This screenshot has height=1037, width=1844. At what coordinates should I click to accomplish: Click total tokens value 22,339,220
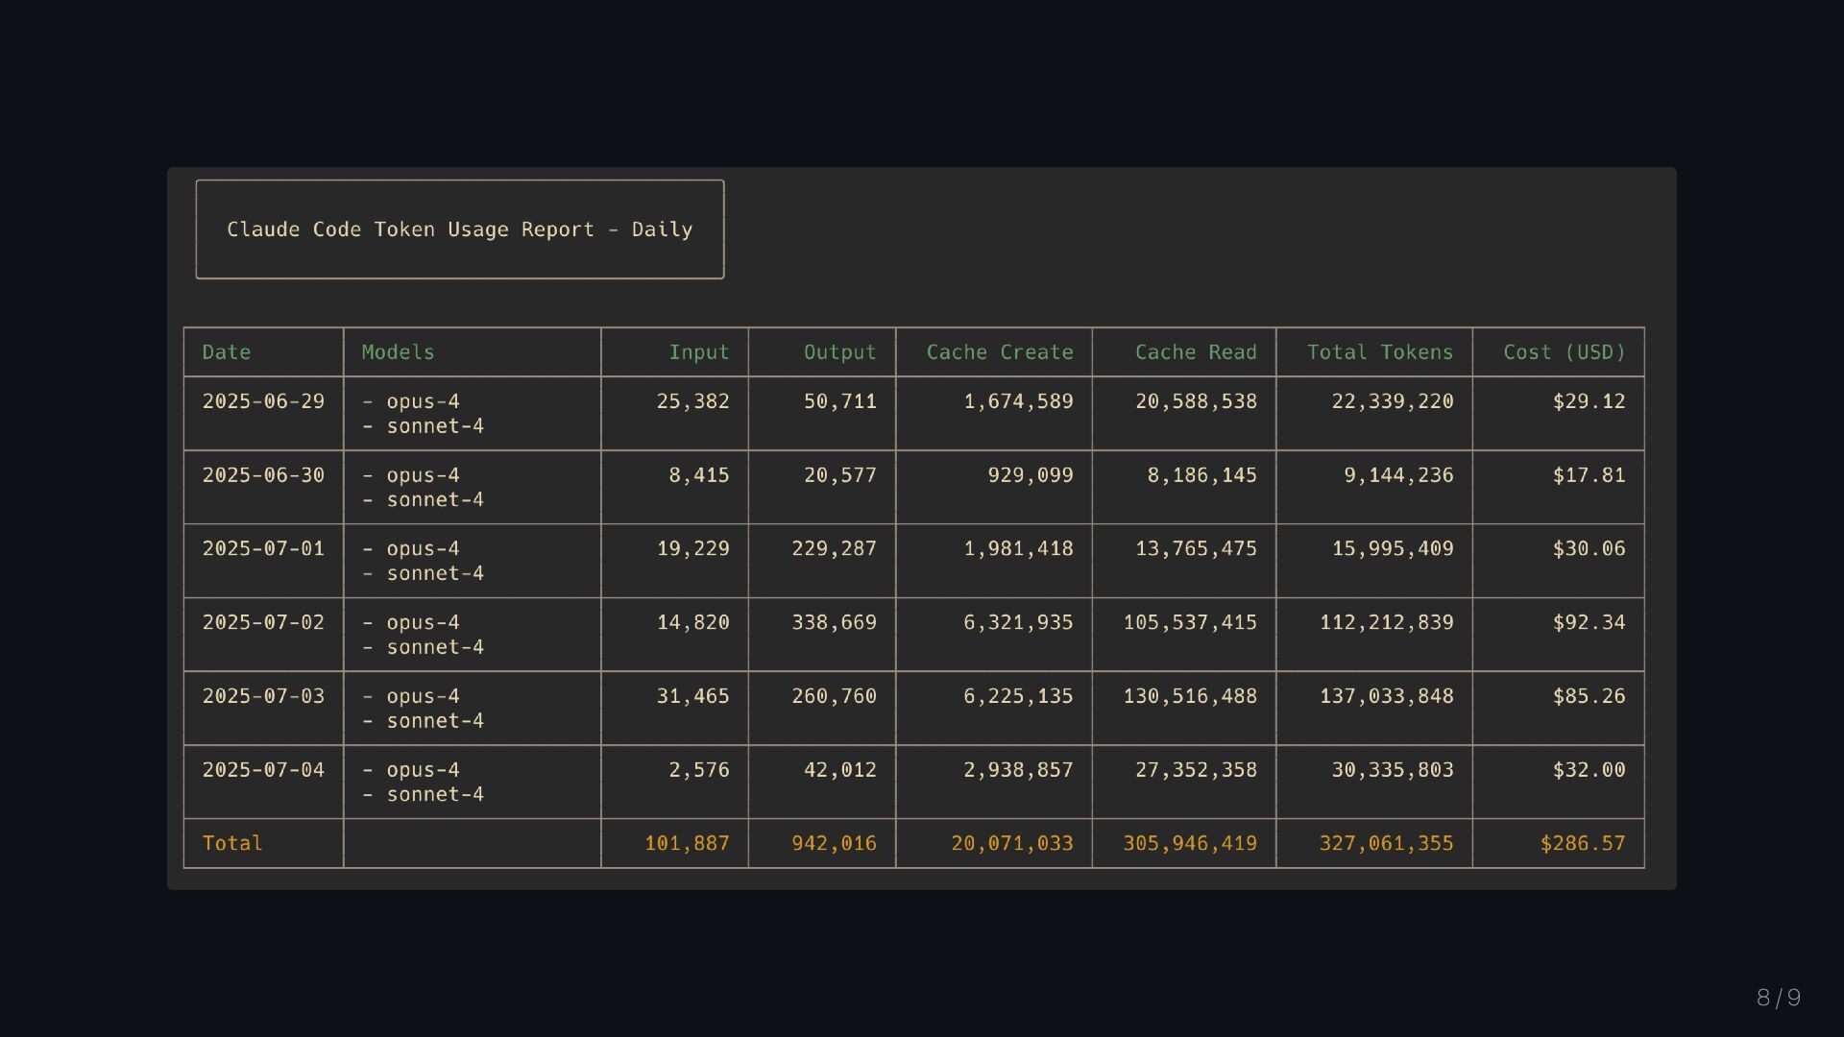tap(1393, 401)
